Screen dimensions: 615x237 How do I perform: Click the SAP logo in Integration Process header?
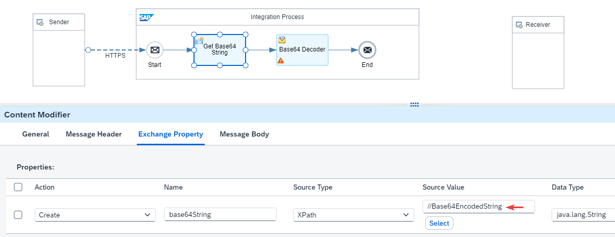pyautogui.click(x=147, y=18)
